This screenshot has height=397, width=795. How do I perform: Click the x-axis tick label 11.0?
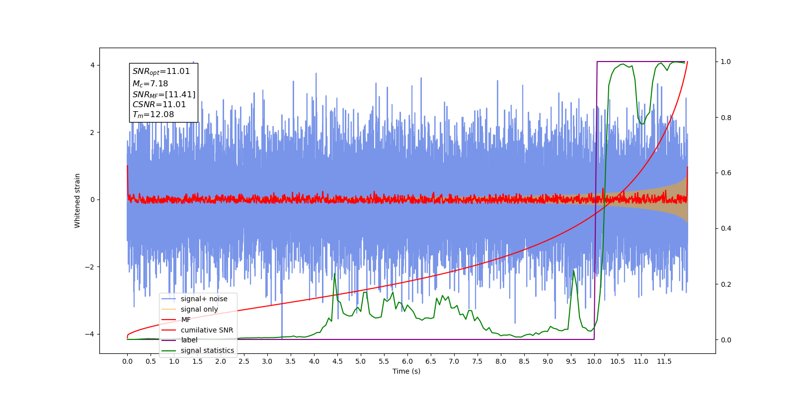click(641, 361)
